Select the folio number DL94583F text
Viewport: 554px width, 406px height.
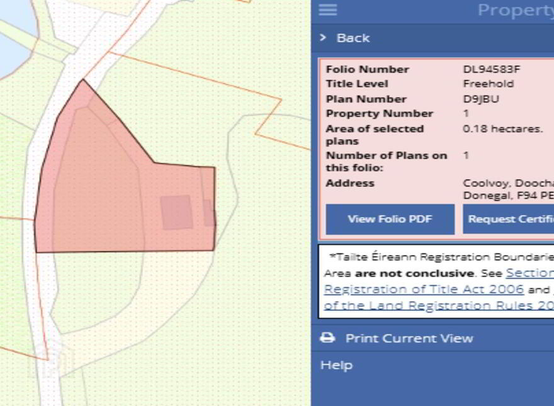click(x=492, y=69)
